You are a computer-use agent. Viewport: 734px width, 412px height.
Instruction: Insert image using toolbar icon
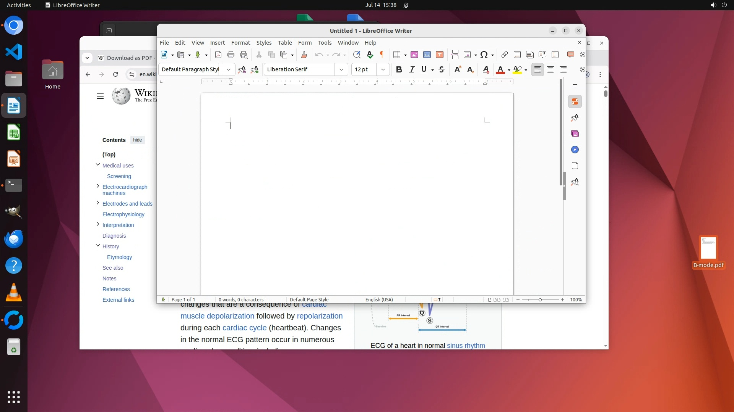coord(414,55)
